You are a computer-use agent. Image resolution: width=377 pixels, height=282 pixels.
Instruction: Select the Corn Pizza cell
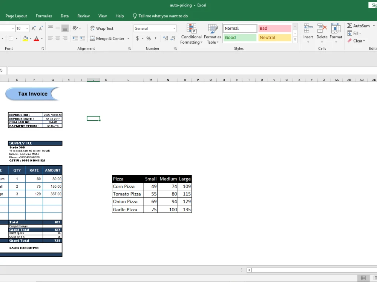pos(128,186)
